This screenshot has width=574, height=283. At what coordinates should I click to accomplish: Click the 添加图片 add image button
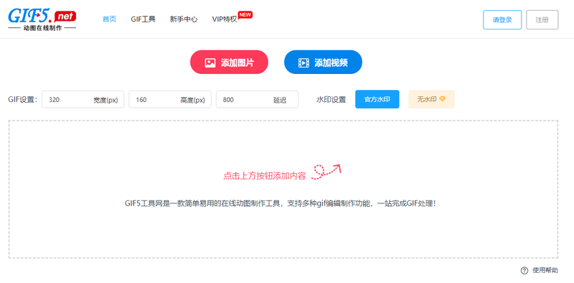(x=229, y=62)
